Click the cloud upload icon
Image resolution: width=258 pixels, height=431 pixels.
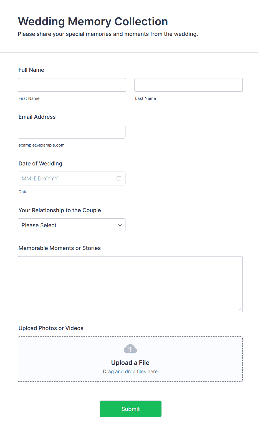coord(130,349)
